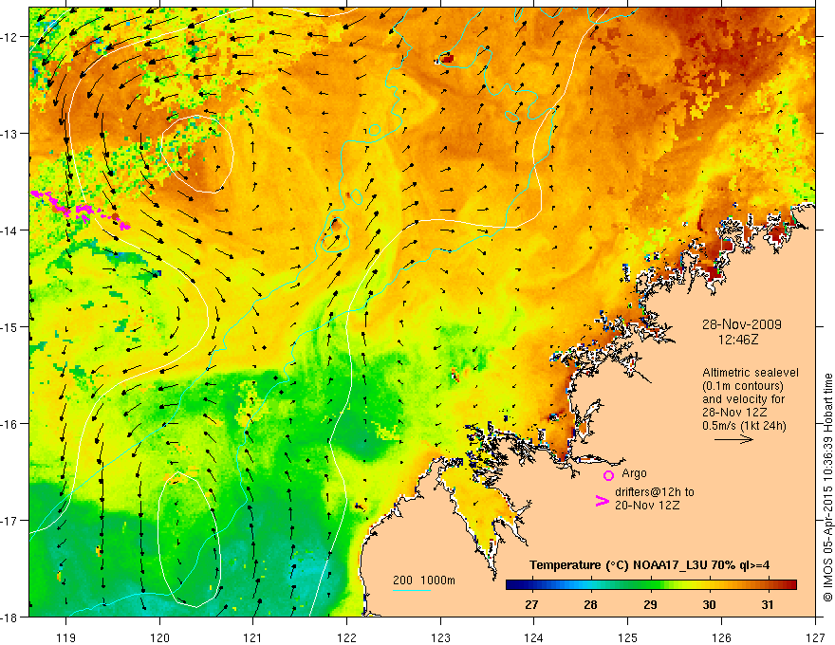Viewport: 835px width, 645px height.
Task: Select the dark blue end of the temperature colorbar
Action: (x=514, y=585)
